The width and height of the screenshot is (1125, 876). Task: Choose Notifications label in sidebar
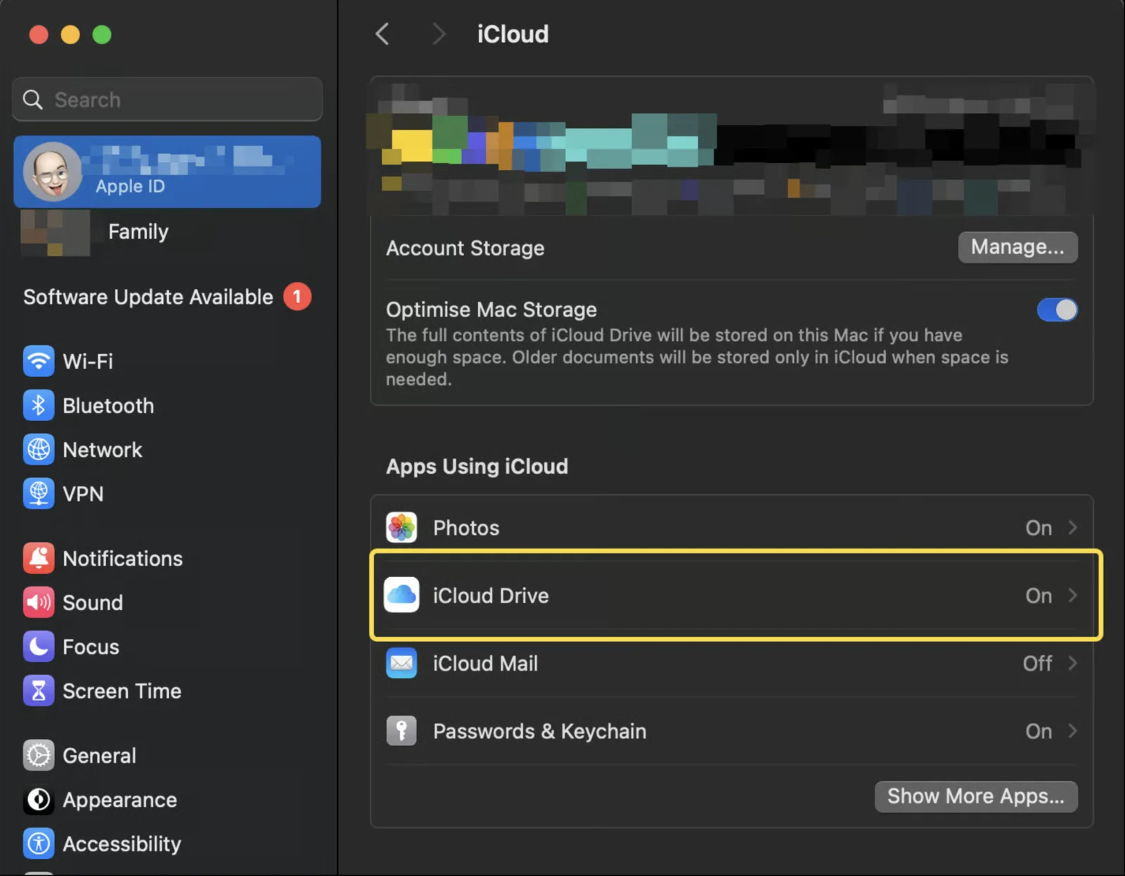tap(122, 558)
